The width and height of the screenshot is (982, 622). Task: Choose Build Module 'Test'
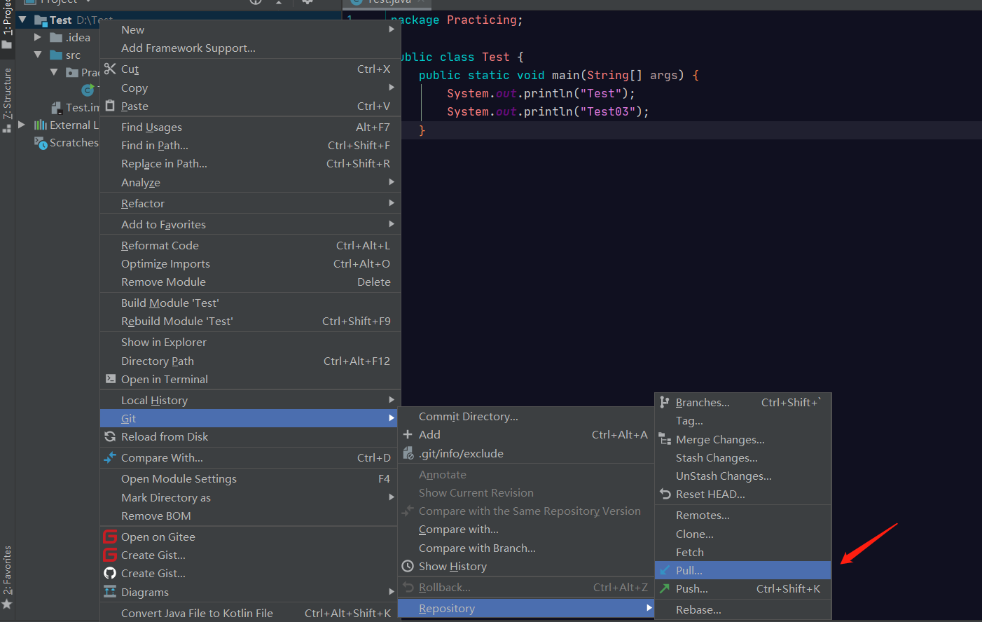coord(250,303)
